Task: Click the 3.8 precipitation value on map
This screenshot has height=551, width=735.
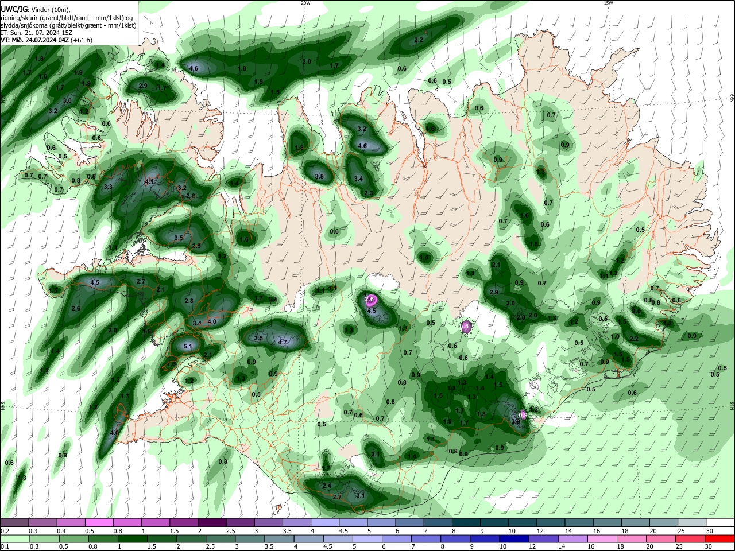Action: click(x=319, y=176)
